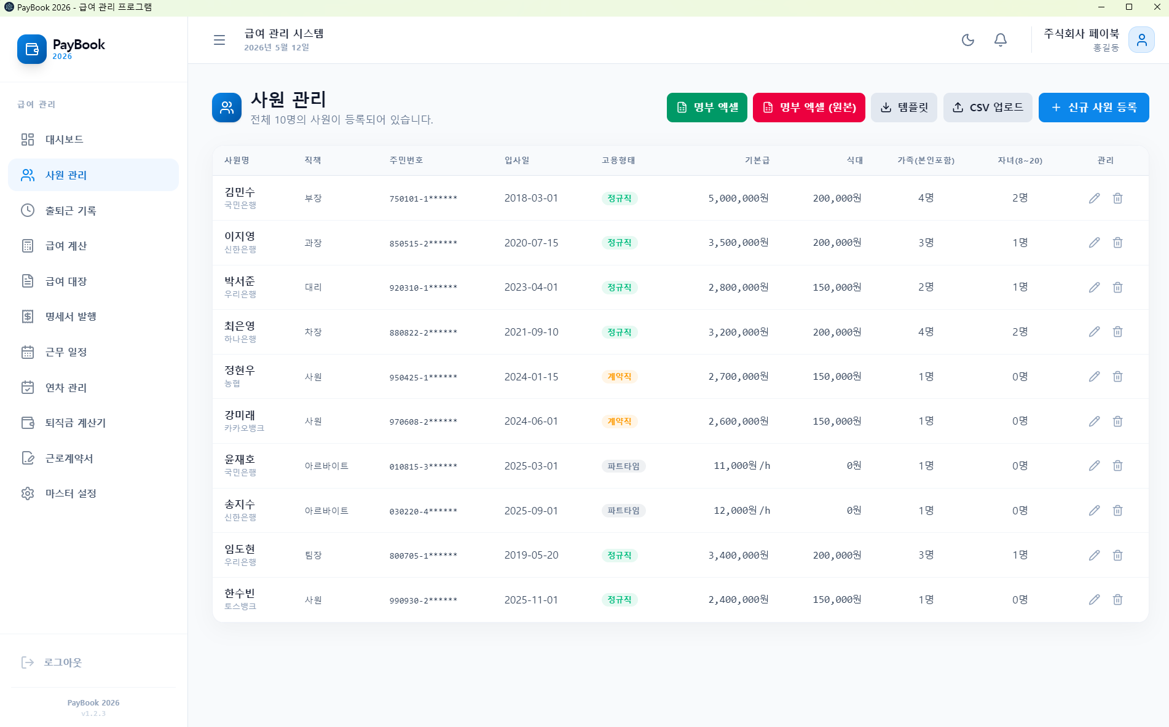Click 신규 사원 등록 button
Screen dimensions: 1169x727
click(x=1093, y=108)
